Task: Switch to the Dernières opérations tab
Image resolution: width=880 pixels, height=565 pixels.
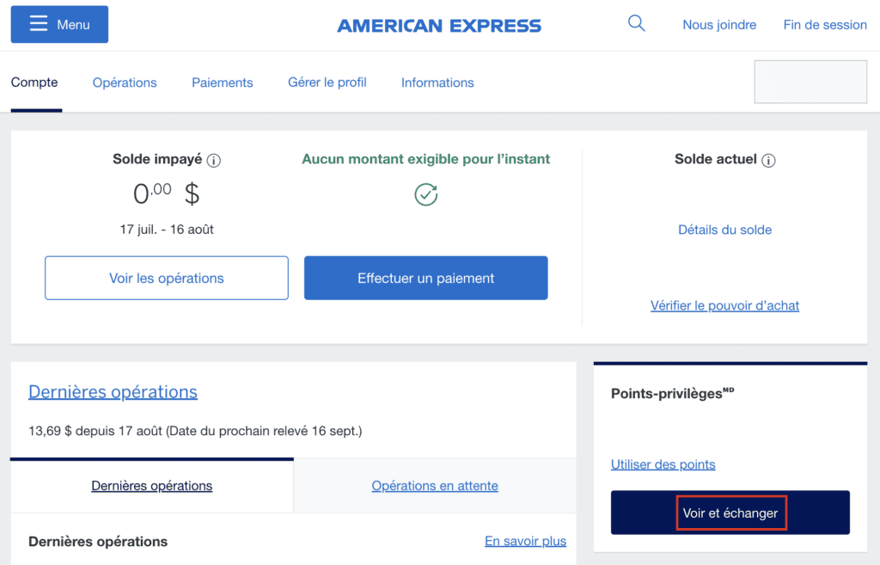Action: [151, 485]
